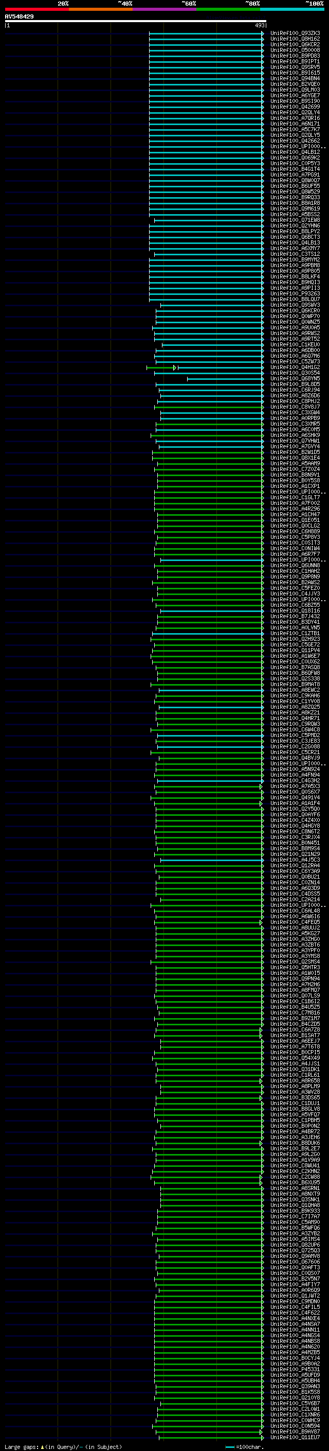Screen dimensions: 329x1451
Task: Select the UniRef100_C7Z0Z4 label
Action: [295, 469]
